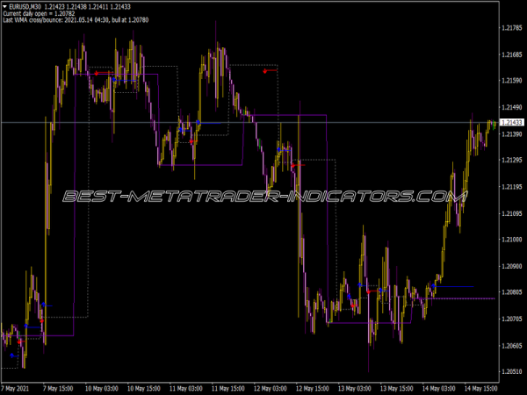Click the 1.21590 price axis label
Viewport: 527px width, 395px height.
511,81
